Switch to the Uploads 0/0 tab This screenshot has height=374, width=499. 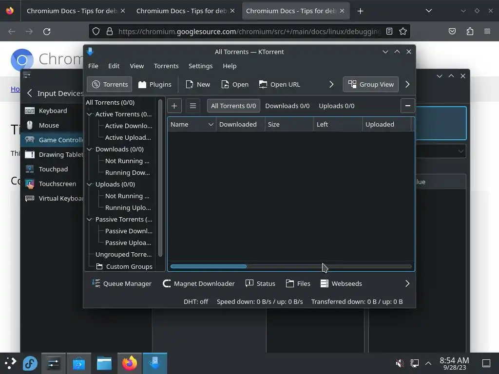click(x=336, y=106)
